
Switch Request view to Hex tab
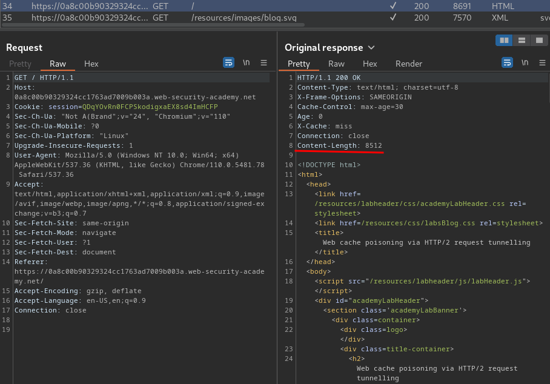[91, 64]
